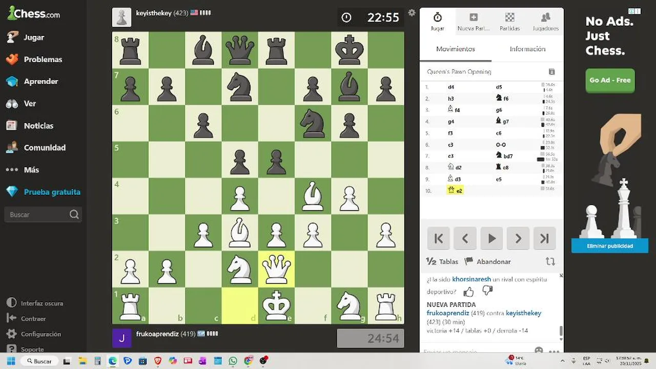Select the Partidas tab
The width and height of the screenshot is (656, 369).
coord(509,22)
